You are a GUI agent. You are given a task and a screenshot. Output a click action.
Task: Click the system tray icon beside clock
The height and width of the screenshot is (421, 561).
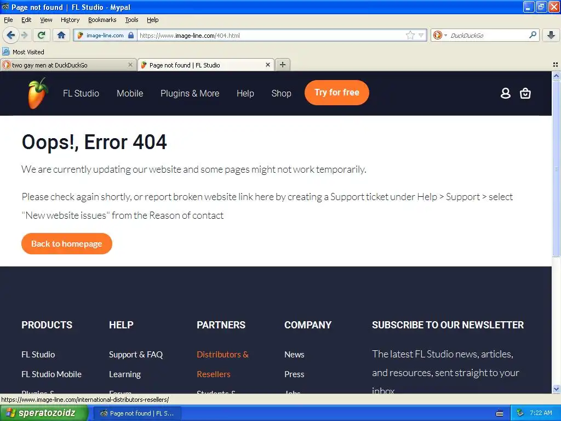[x=520, y=413]
